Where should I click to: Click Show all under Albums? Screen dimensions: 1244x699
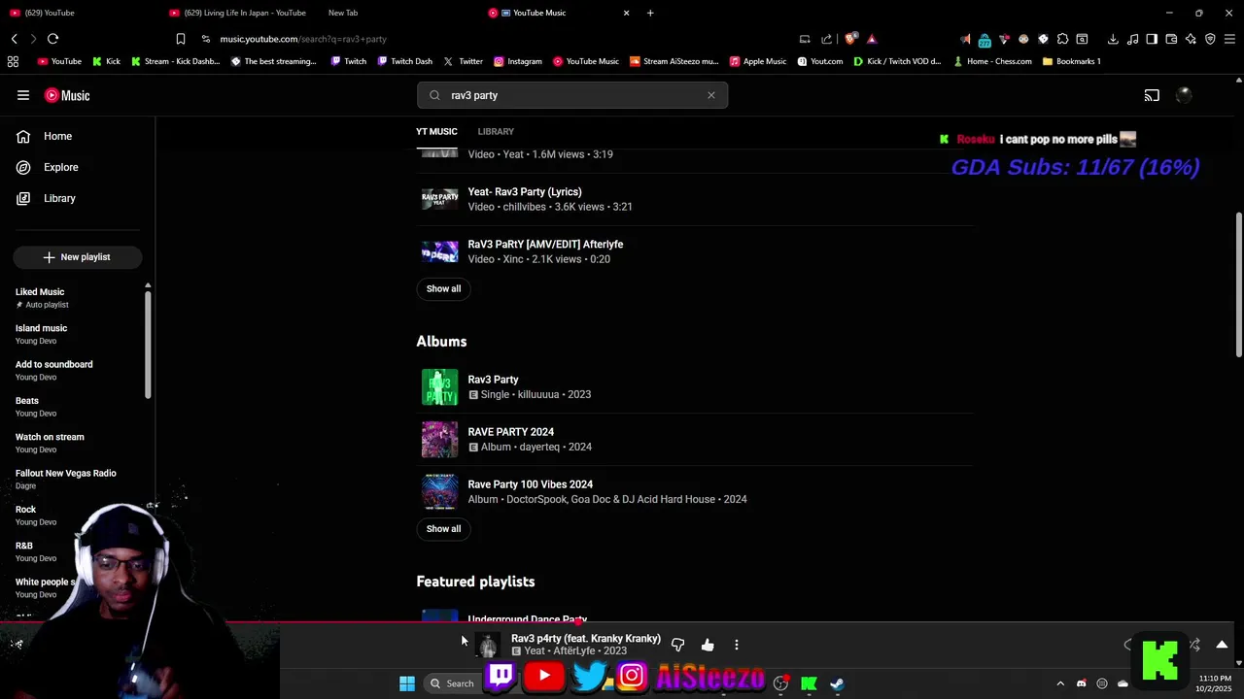(x=443, y=529)
